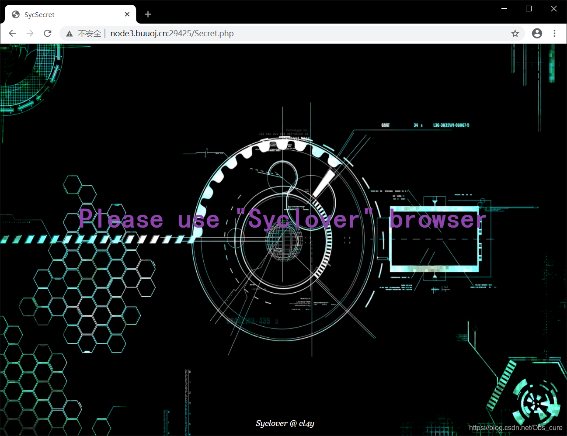
Task: Click the not-secure warning triangle icon
Action: pyautogui.click(x=70, y=34)
